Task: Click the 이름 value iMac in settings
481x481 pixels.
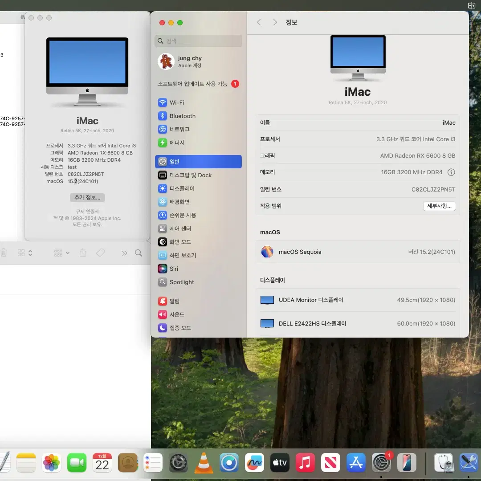Action: tap(449, 123)
